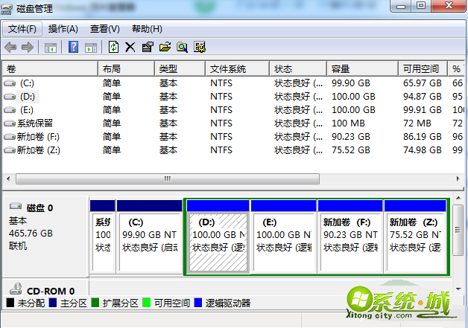The width and height of the screenshot is (468, 328).
Task: Toggle the console tree pane icon
Action: pyautogui.click(x=51, y=48)
